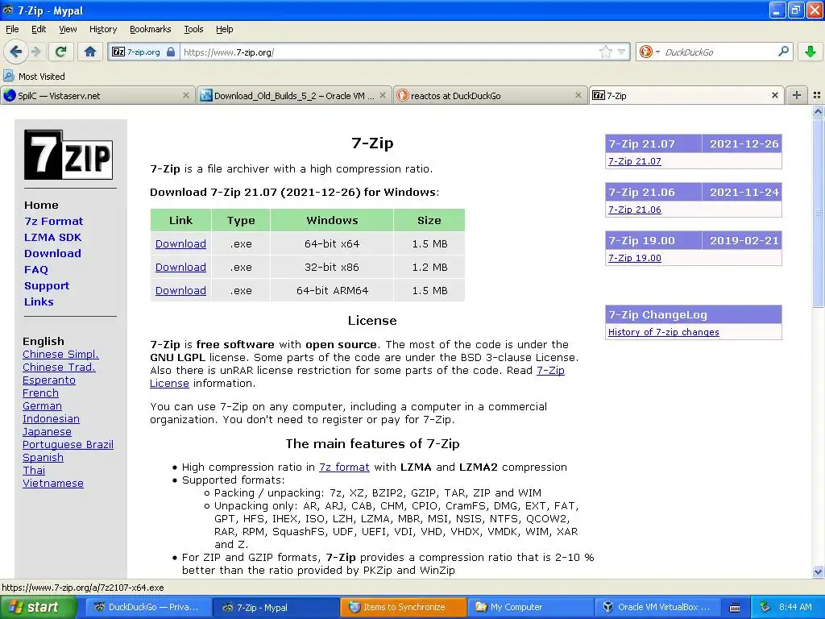Image resolution: width=825 pixels, height=619 pixels.
Task: Switch language to Chinese Simpl.
Action: [x=60, y=355]
